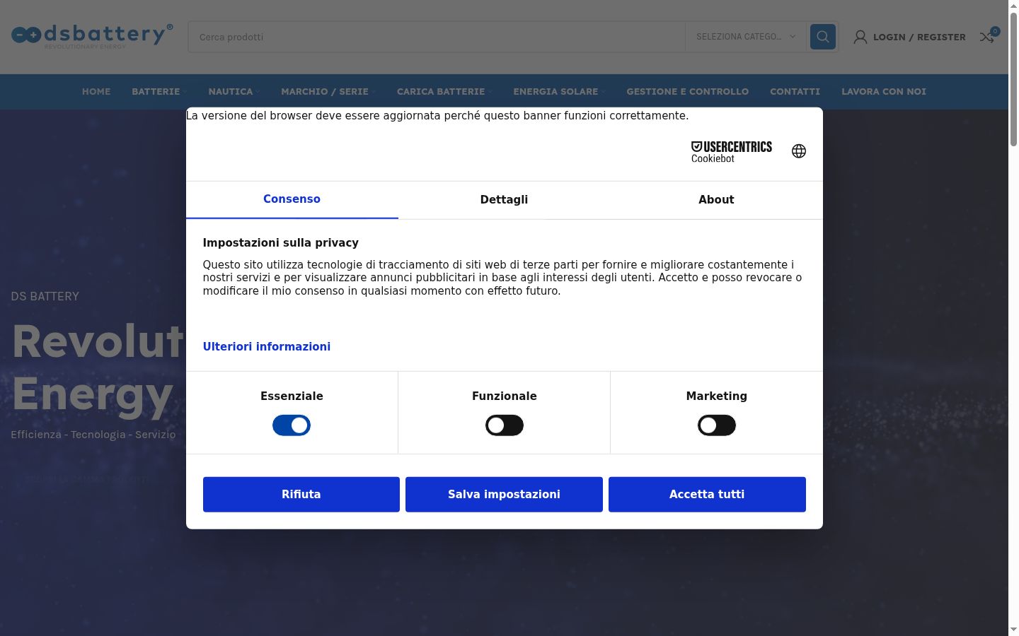This screenshot has height=636, width=1019.
Task: Click Salva impostazioni button
Action: 504,495
